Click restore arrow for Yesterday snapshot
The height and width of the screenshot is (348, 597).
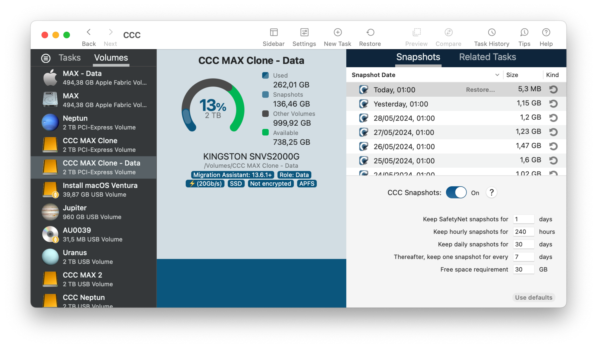[553, 104]
